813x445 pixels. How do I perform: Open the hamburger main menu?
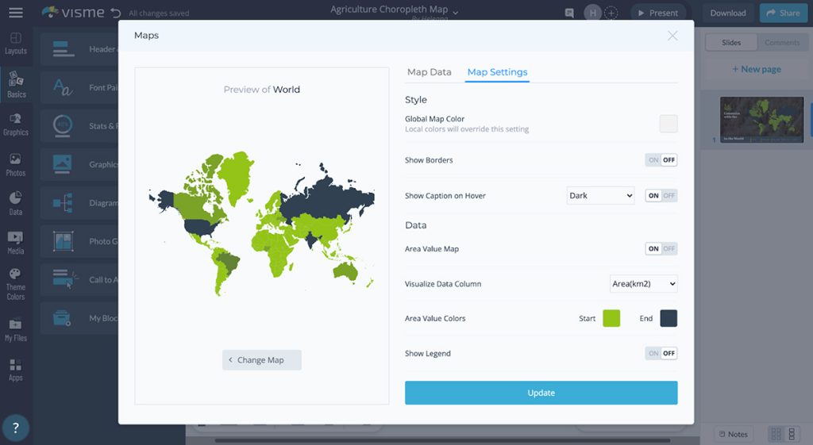pos(16,13)
